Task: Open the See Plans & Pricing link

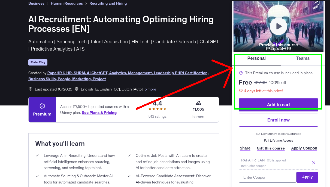Action: [99, 113]
